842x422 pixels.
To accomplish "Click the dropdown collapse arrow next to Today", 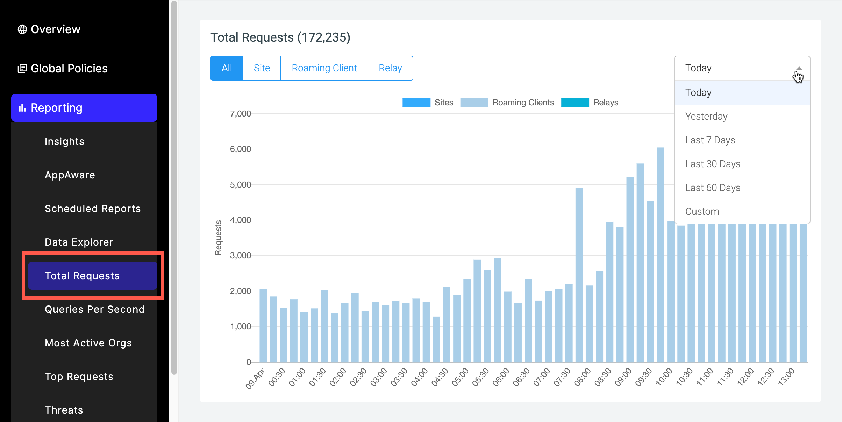I will 799,68.
